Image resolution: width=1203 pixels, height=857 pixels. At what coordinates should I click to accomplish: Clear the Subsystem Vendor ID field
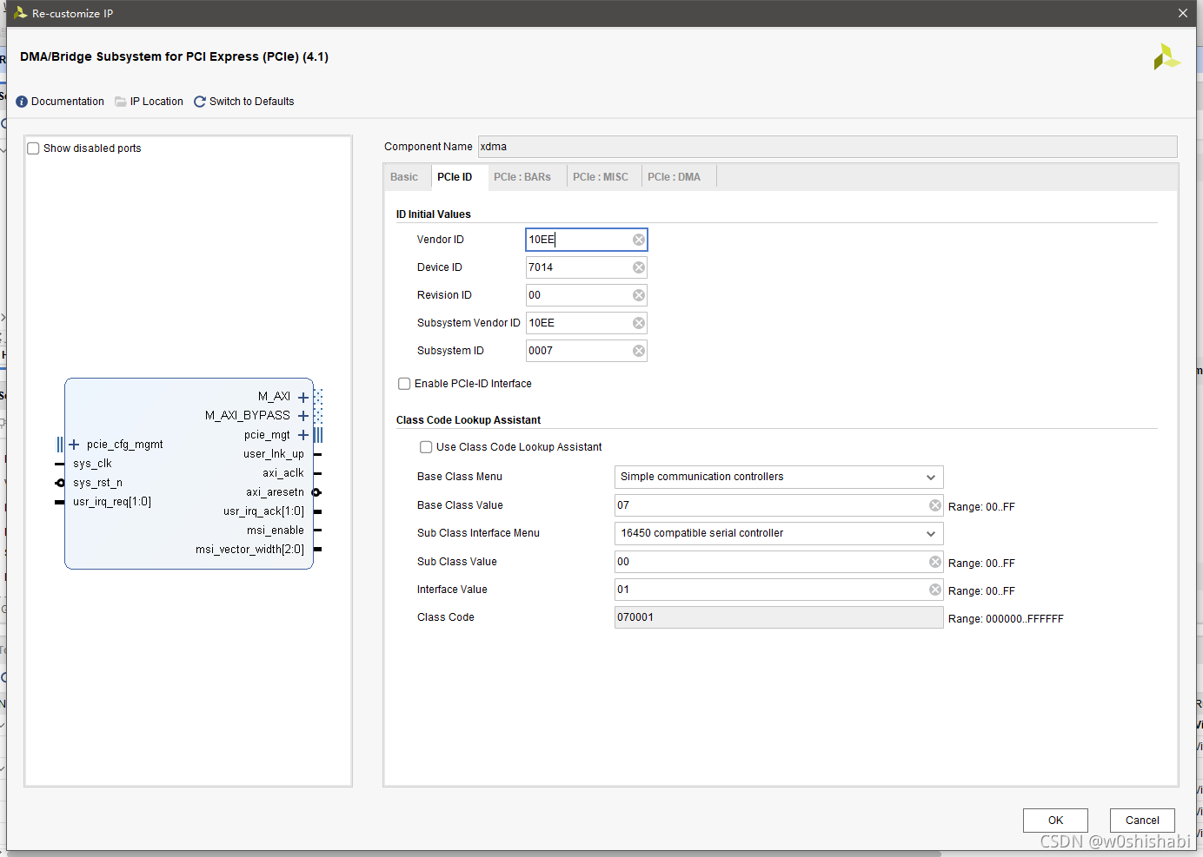639,323
